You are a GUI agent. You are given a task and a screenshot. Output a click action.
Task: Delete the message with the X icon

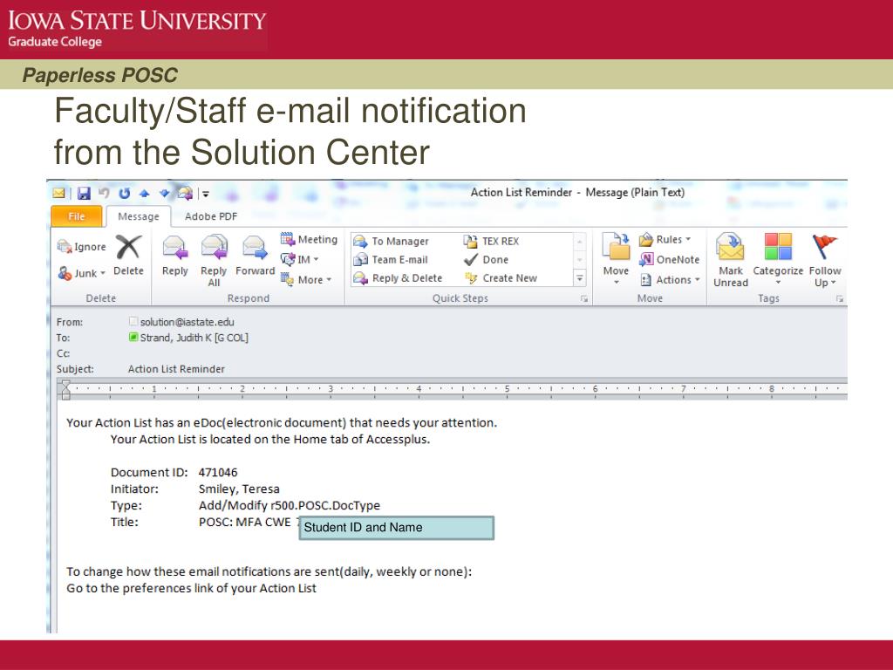tap(129, 256)
